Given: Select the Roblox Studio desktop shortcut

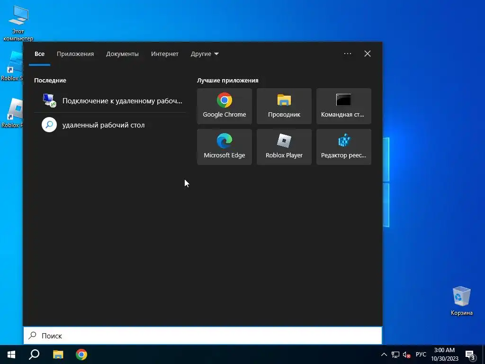Looking at the screenshot, I should point(12,66).
